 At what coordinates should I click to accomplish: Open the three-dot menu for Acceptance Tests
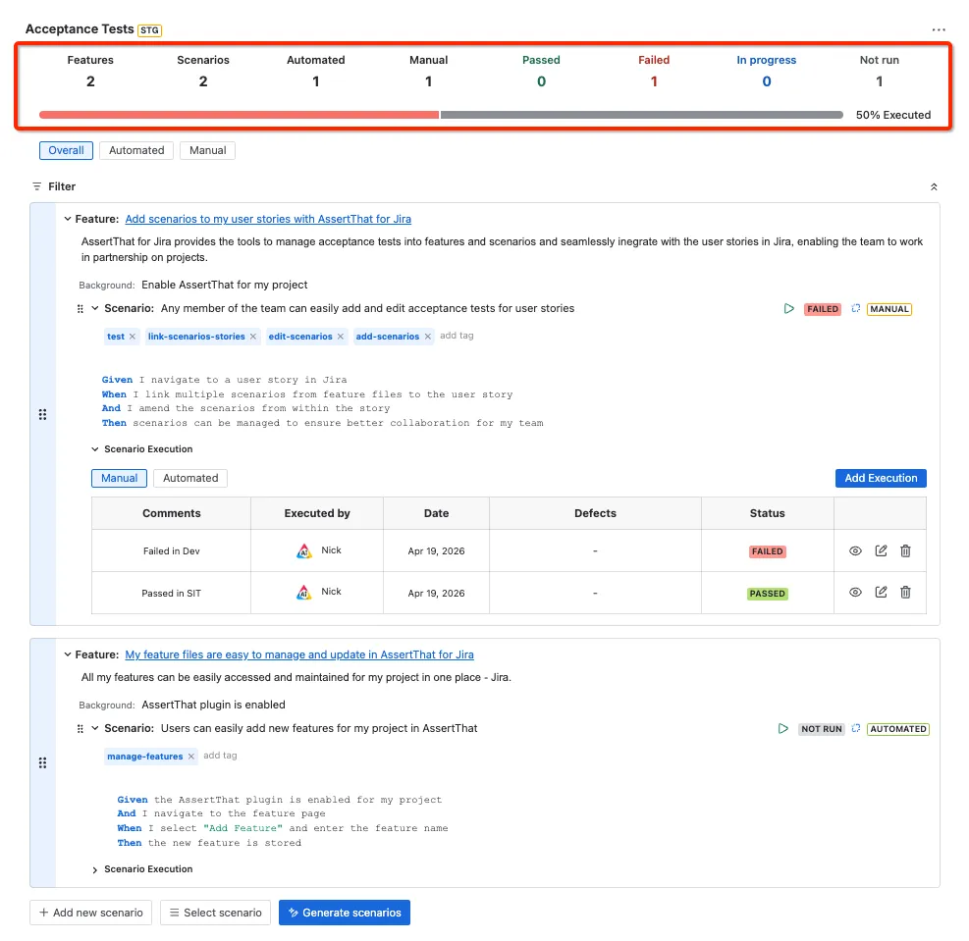pos(939,29)
